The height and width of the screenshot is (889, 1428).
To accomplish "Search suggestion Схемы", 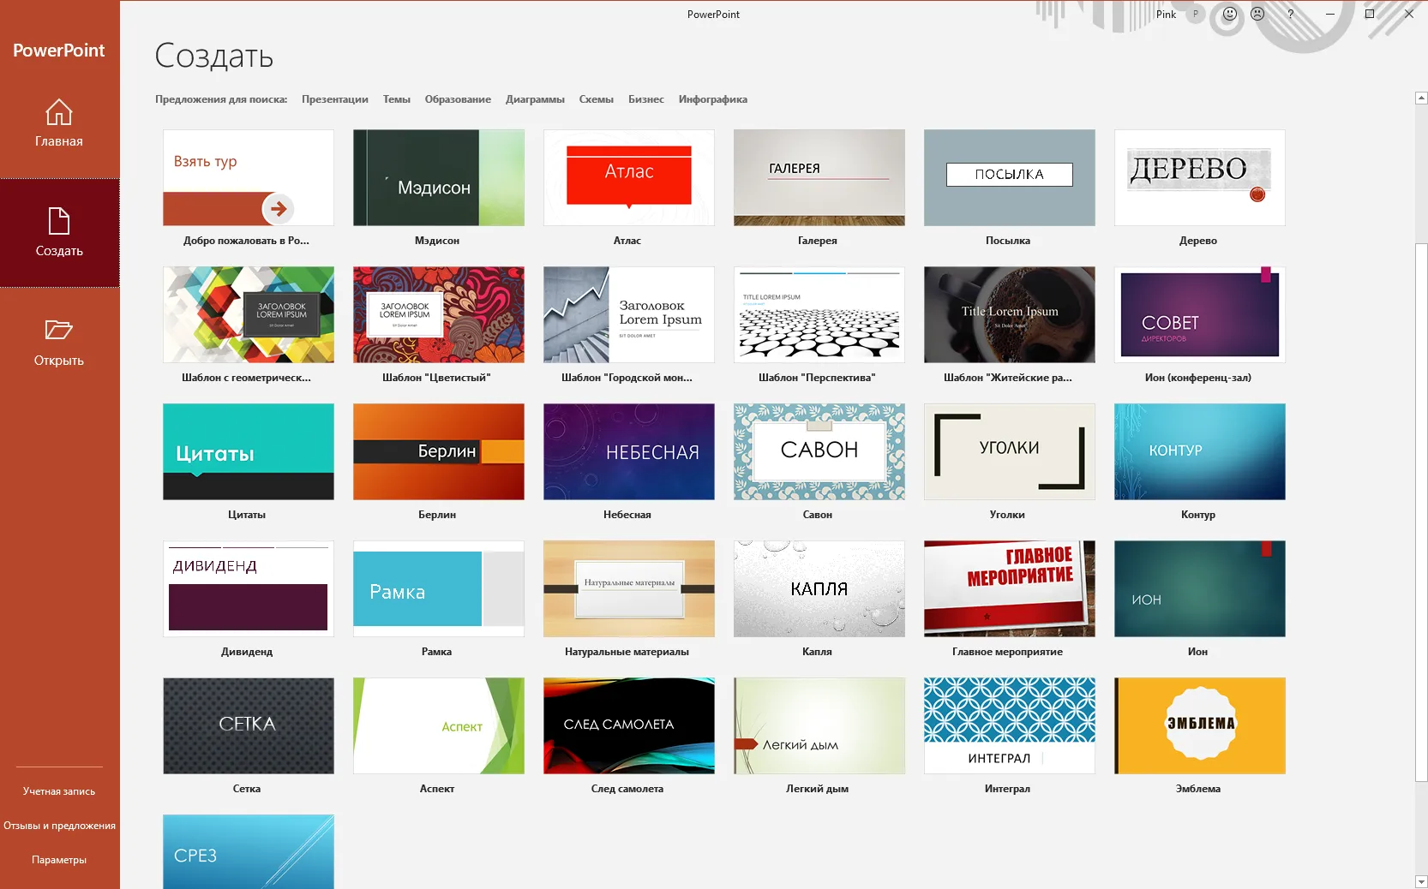I will click(597, 99).
